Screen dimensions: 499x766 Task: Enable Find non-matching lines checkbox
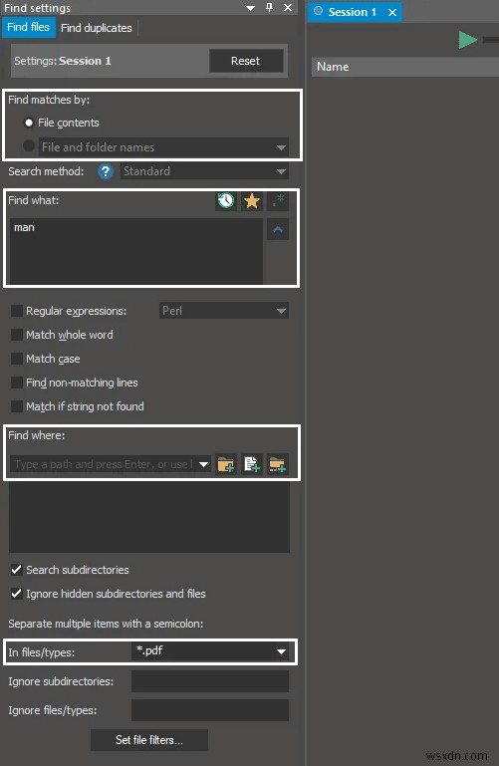17,383
